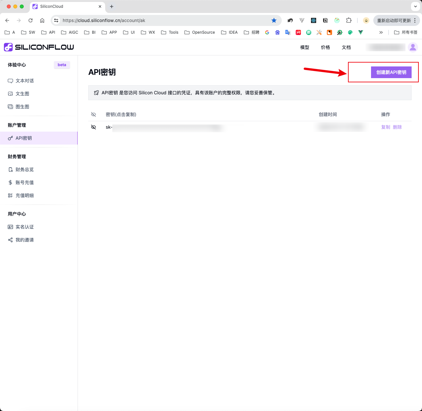Toggle all keys visibility in table header
This screenshot has height=411, width=422.
[x=93, y=114]
